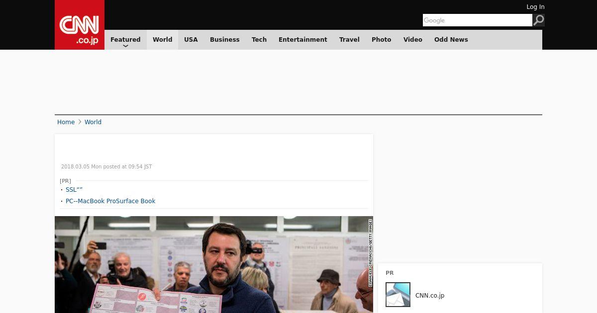Click the Google search input field
Viewport: 597px width, 313px height.
coord(478,20)
